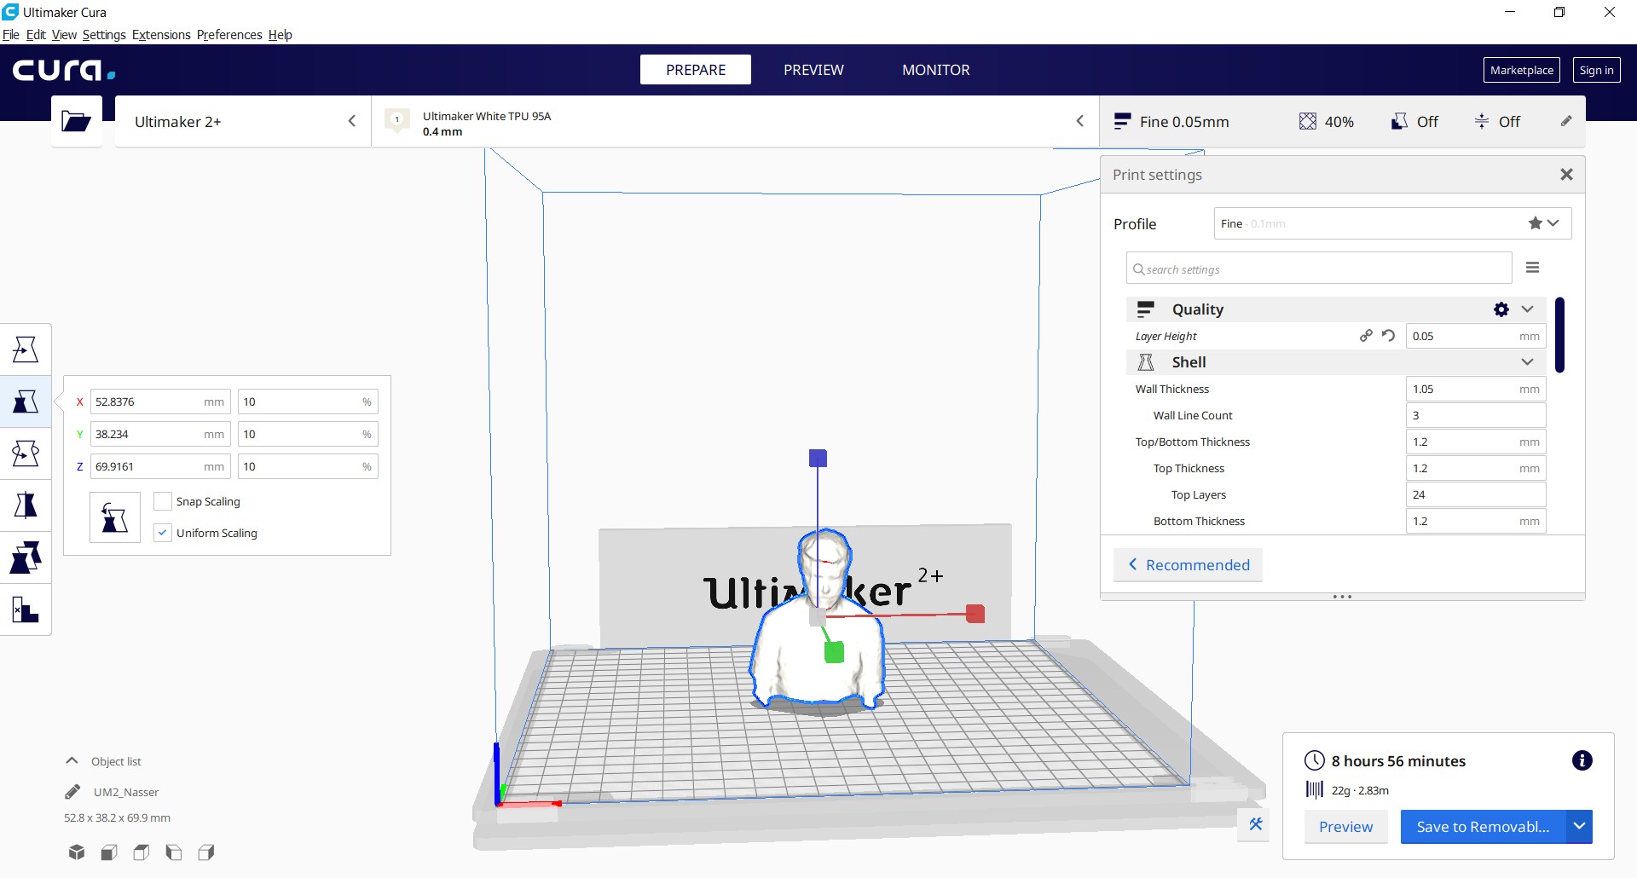Screen dimensions: 1637x878
Task: Click the Recommended button
Action: pos(1189,565)
